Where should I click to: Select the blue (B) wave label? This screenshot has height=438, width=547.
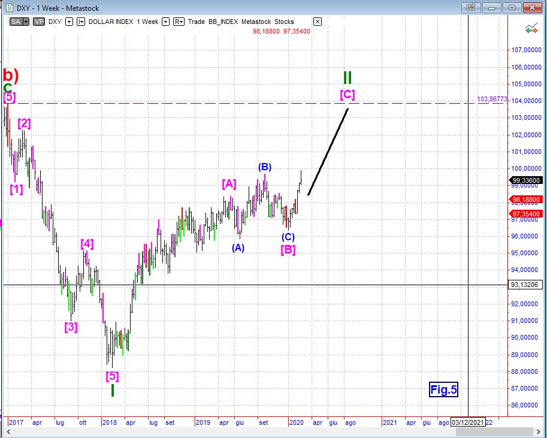pyautogui.click(x=265, y=167)
